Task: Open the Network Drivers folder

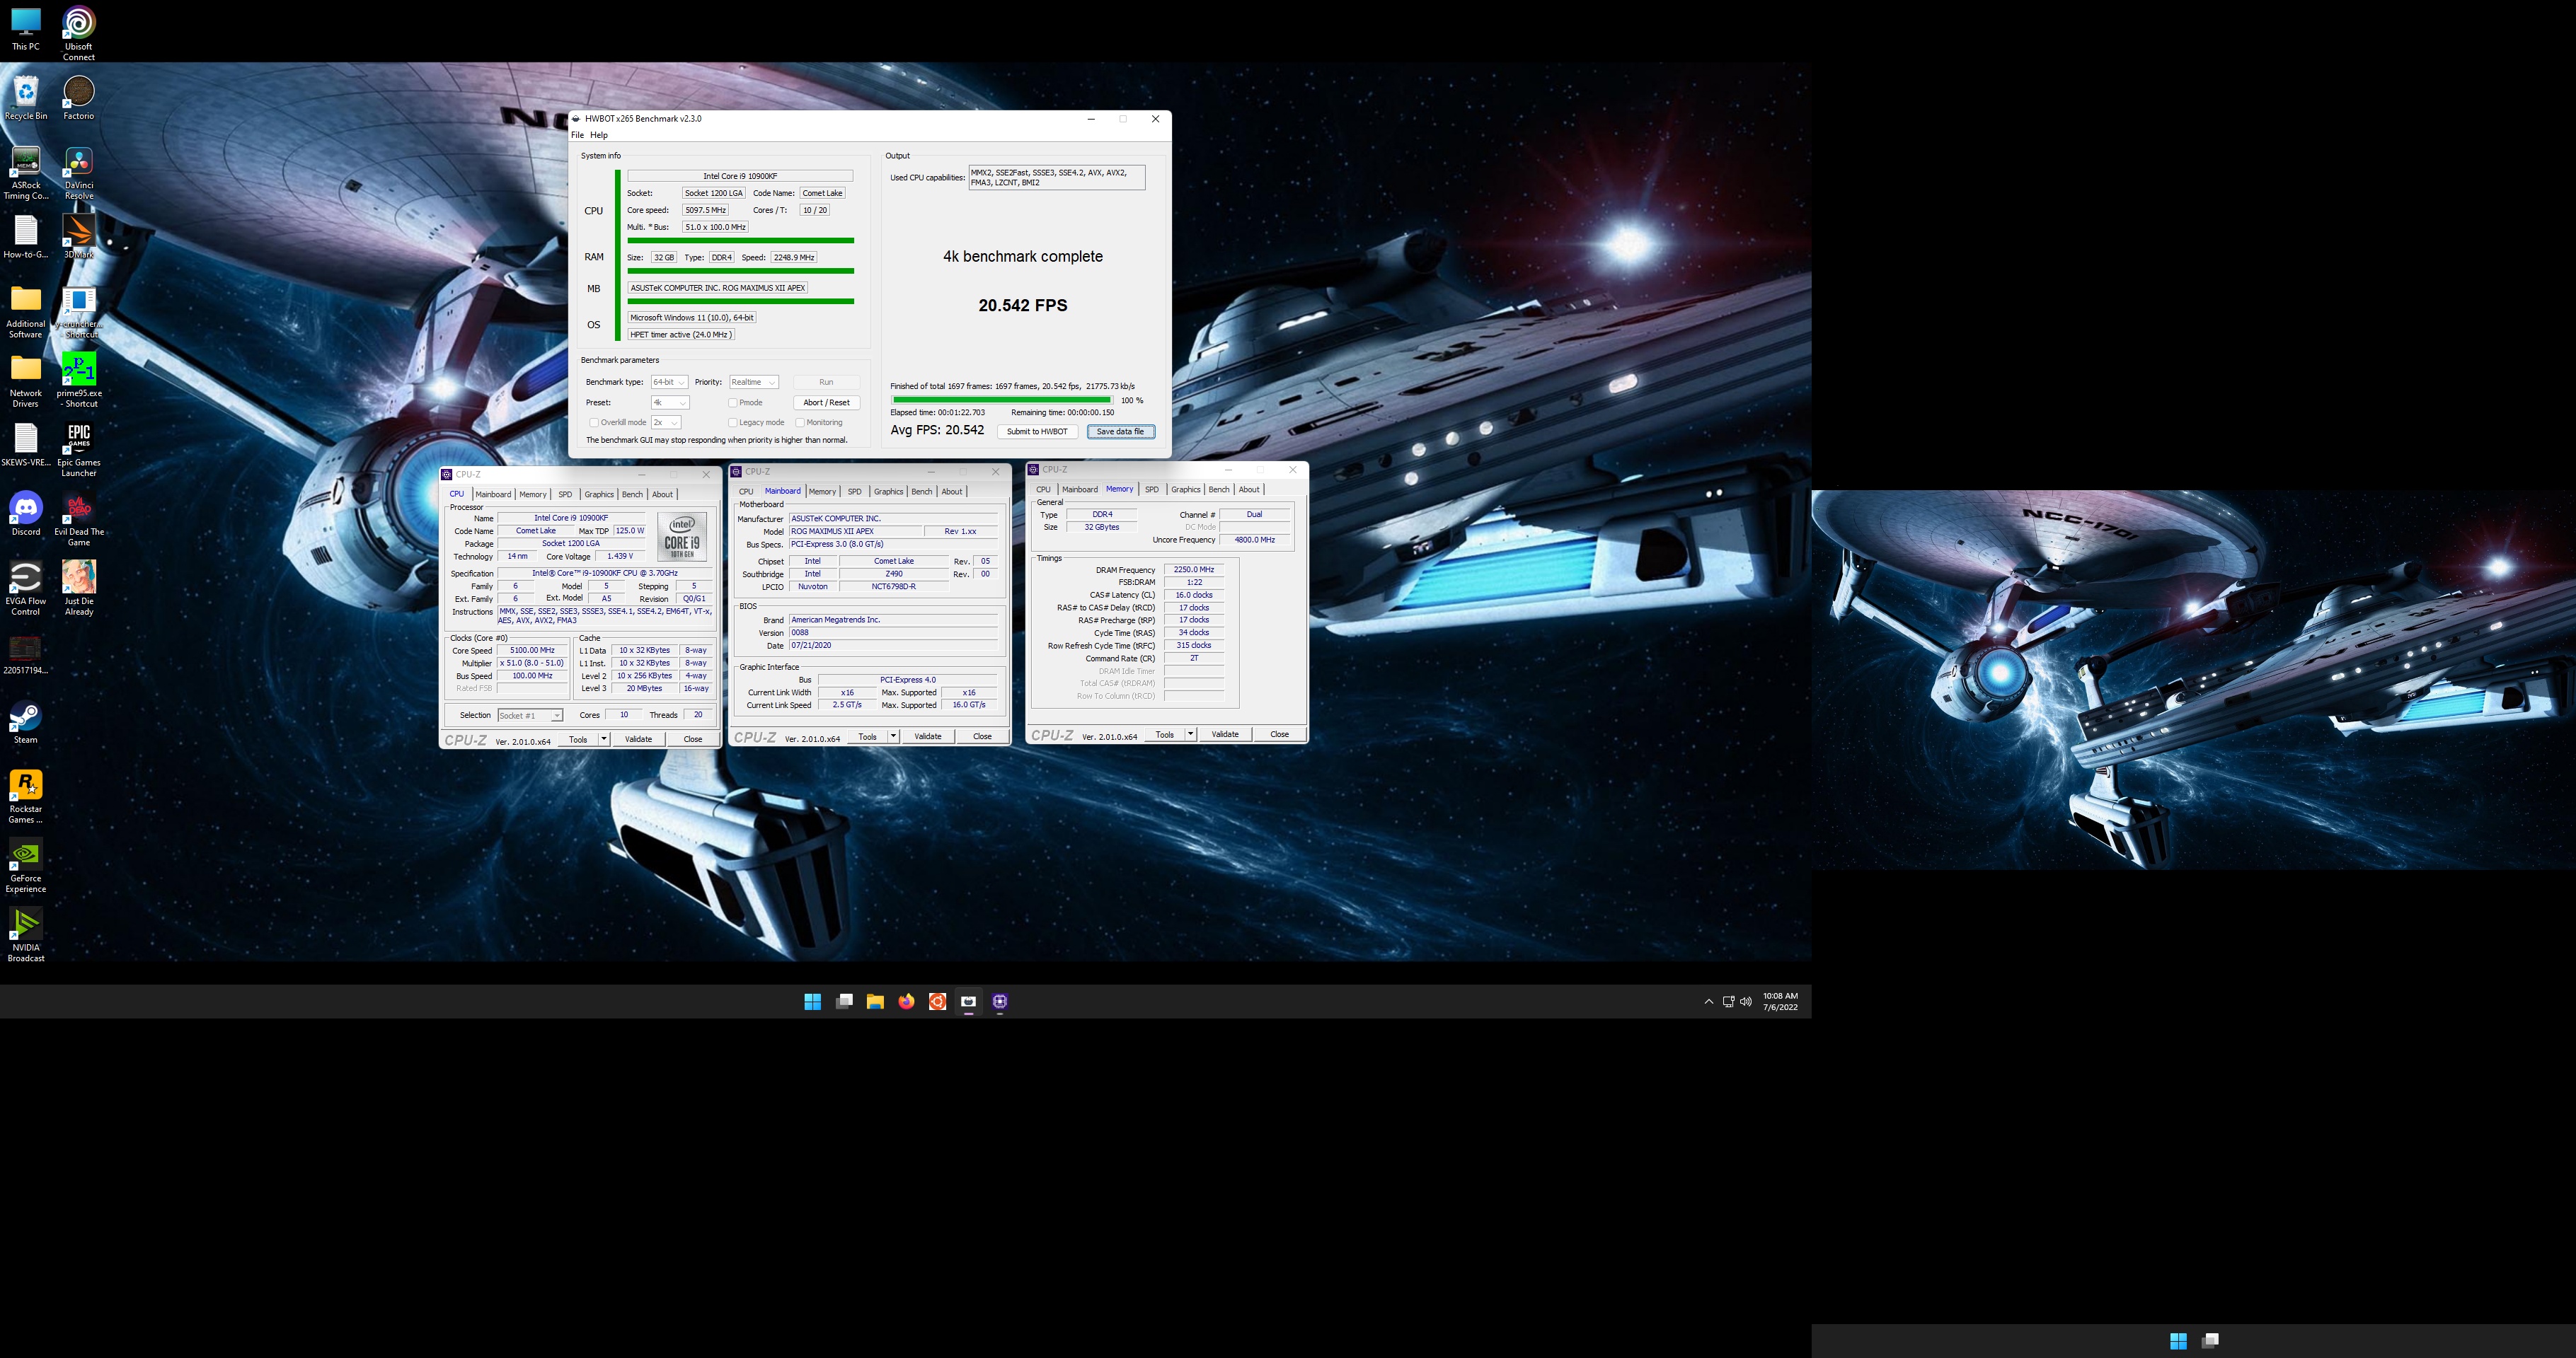Action: (26, 380)
